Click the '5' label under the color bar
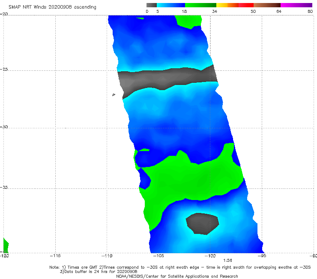The image size is (317, 279). (x=158, y=11)
